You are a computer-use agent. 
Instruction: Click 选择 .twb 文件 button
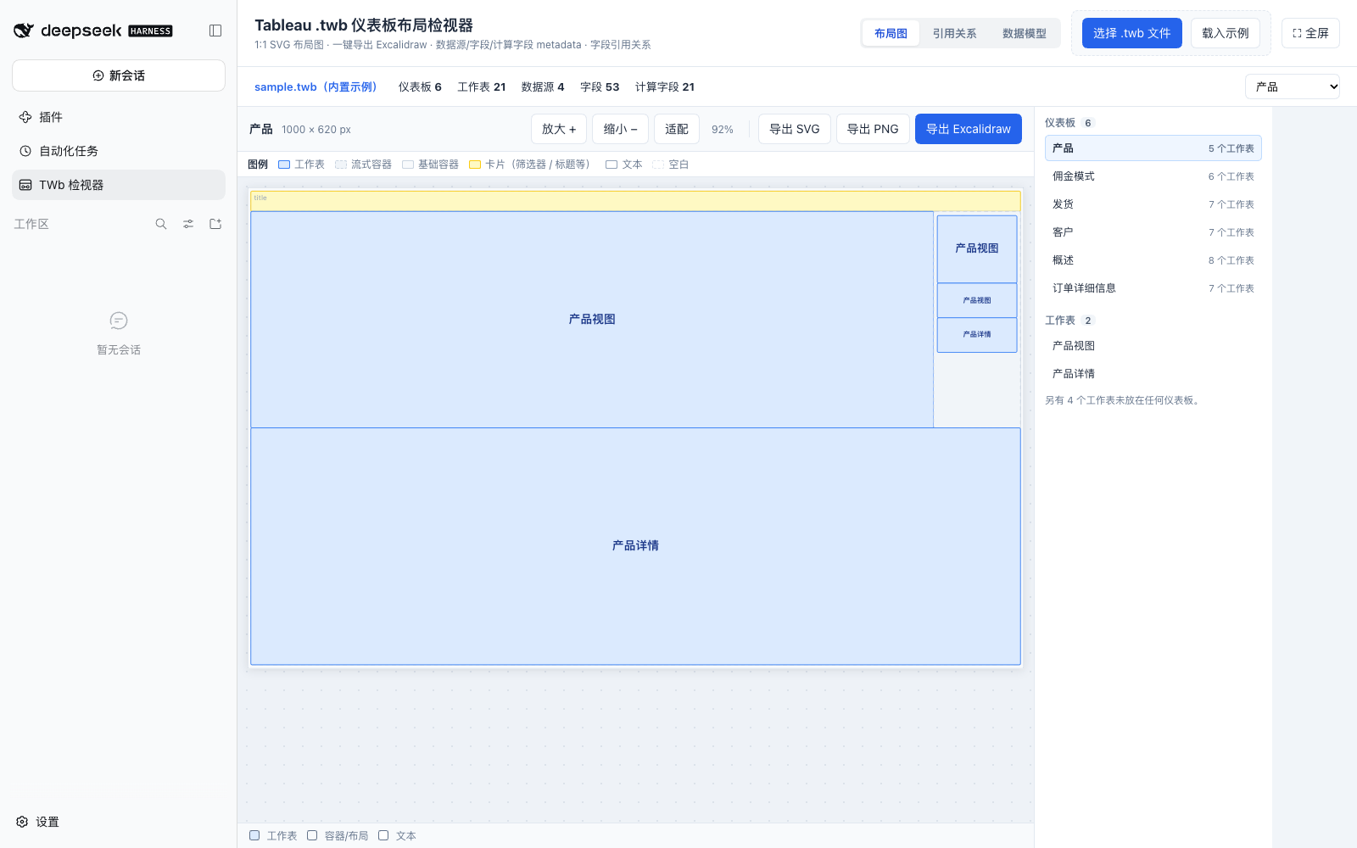click(x=1131, y=33)
